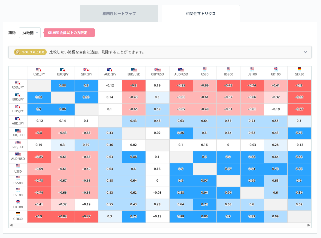Click the US500 flag icon in the column header
This screenshot has width=321, height=238.
(x=228, y=69)
